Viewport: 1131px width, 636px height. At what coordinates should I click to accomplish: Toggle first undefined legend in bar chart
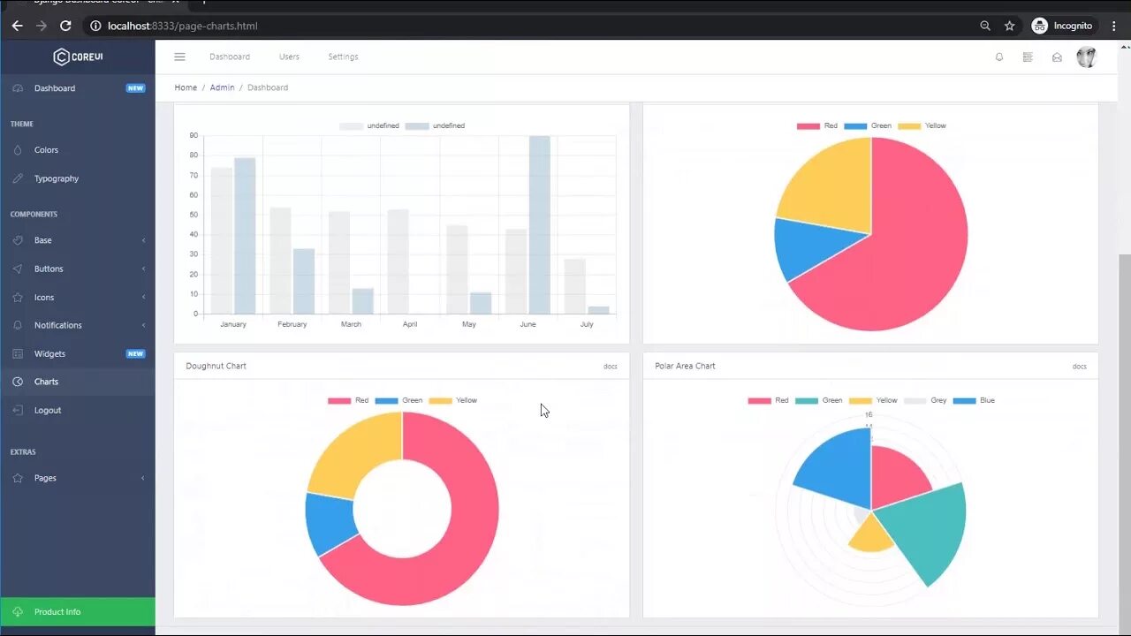(x=369, y=126)
